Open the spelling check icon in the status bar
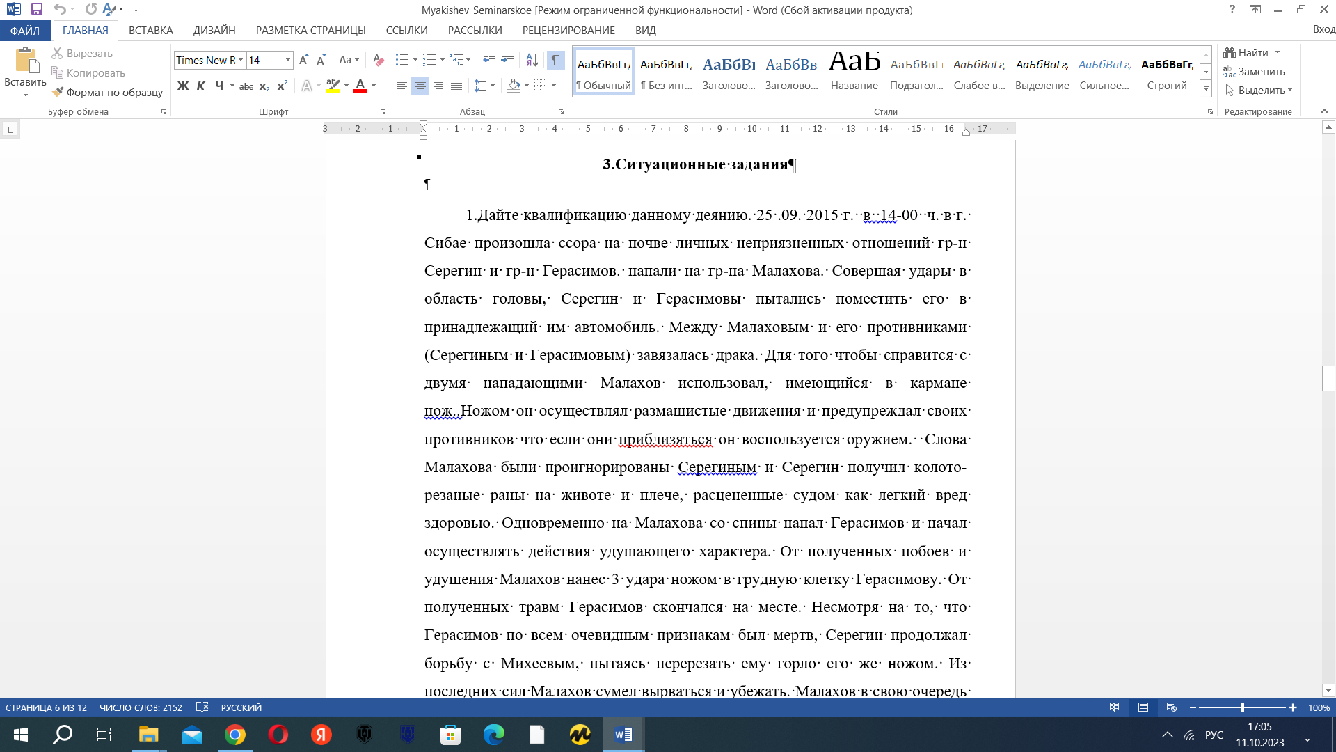 pos(202,707)
